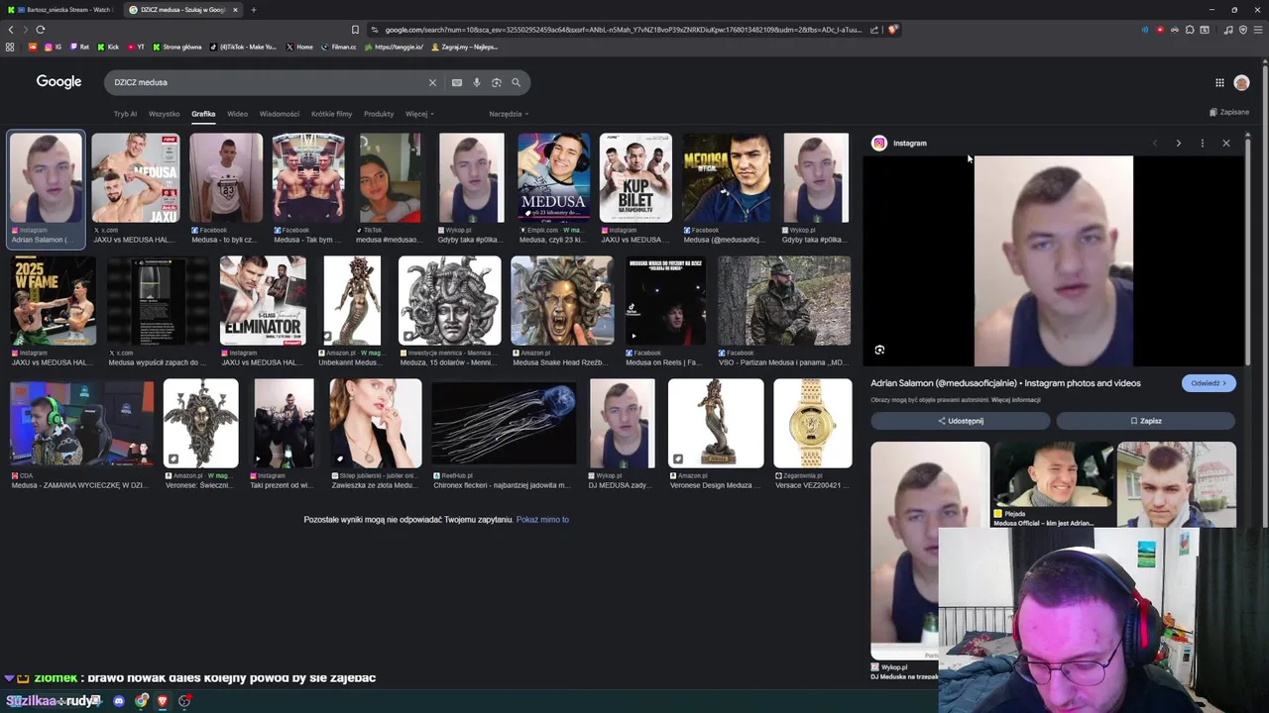
Task: Open the Chironex fleckeri jellyfish thumbnail
Action: (x=504, y=423)
